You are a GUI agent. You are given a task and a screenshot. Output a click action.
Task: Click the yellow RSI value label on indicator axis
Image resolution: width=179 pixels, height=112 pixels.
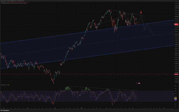tap(176, 98)
